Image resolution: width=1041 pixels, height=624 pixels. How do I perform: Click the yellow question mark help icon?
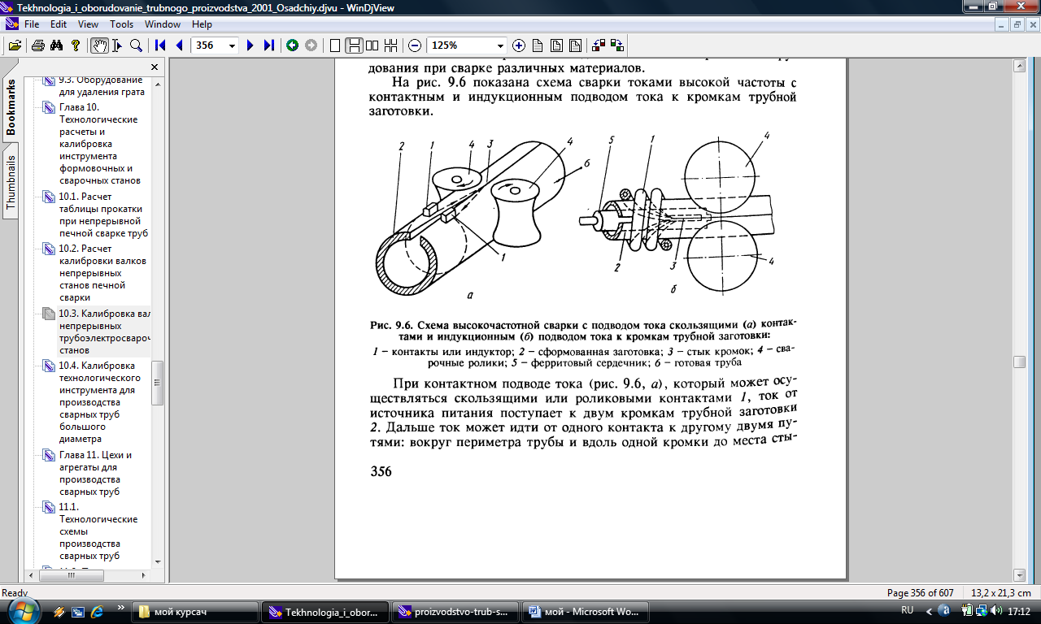(76, 45)
